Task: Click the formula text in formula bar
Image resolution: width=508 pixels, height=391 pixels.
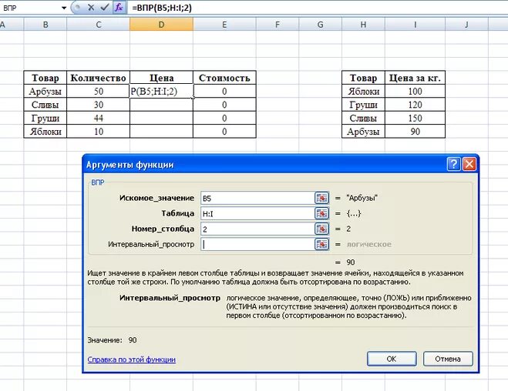Action: pyautogui.click(x=162, y=8)
